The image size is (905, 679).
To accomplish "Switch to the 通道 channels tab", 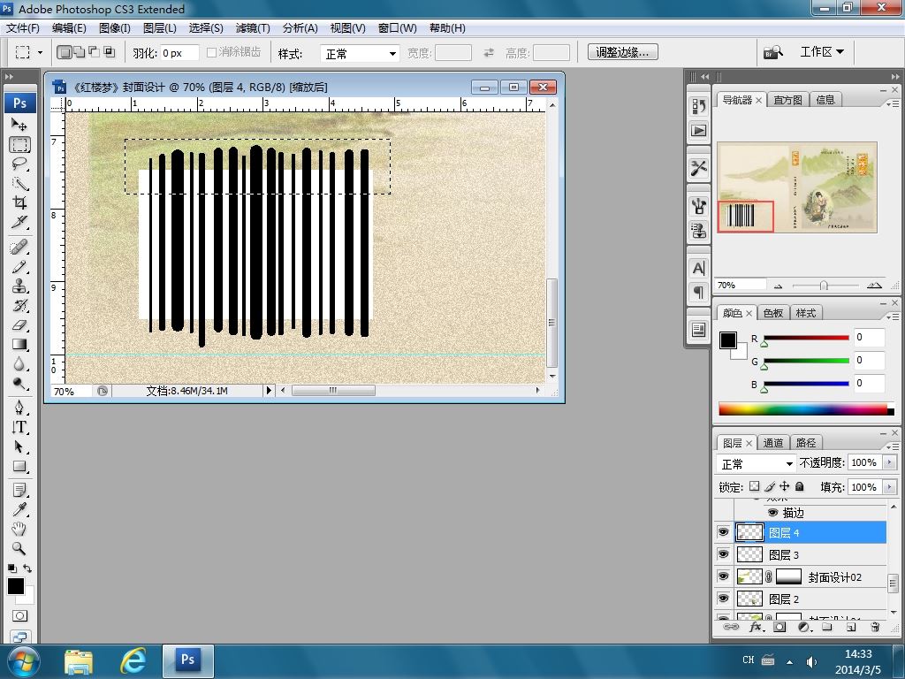I will coord(773,443).
